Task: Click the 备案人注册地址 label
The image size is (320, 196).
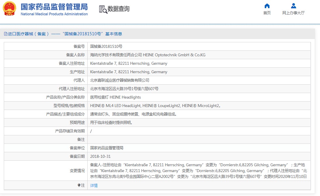Action: coord(72,63)
